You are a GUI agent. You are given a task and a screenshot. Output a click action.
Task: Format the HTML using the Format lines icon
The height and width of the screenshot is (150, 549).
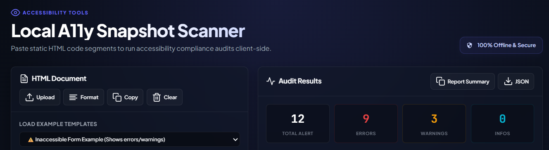(x=73, y=98)
